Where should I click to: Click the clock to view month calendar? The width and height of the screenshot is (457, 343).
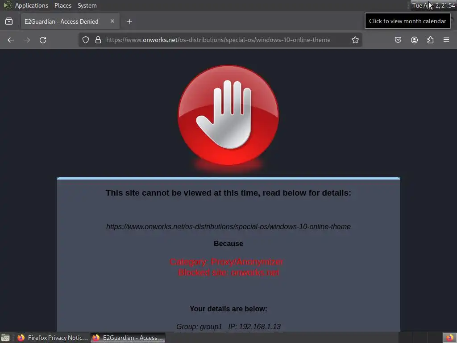click(x=433, y=5)
